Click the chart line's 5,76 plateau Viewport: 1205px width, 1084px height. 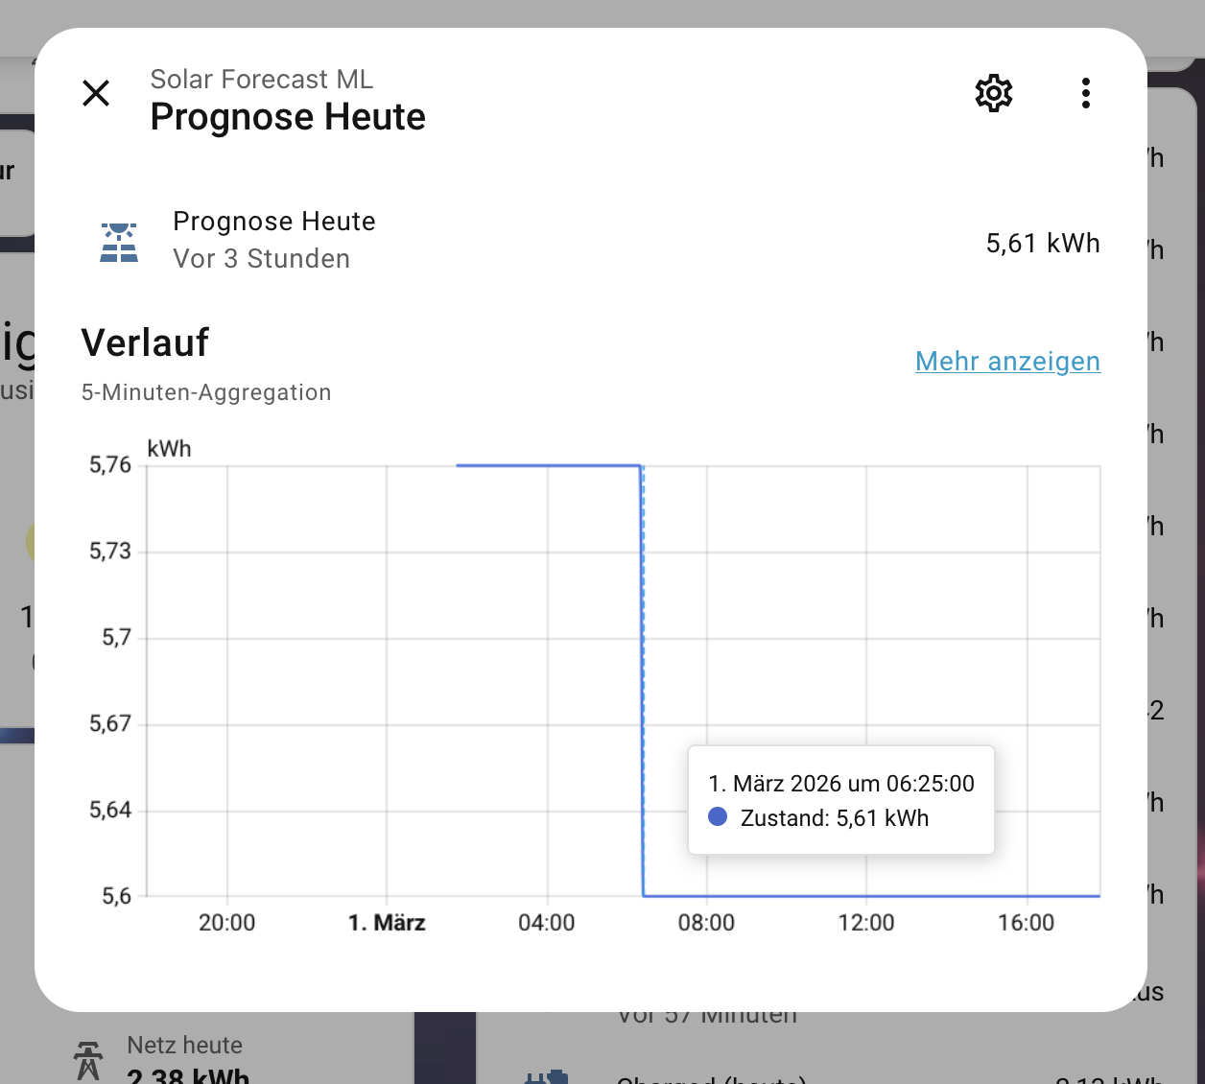coord(547,465)
